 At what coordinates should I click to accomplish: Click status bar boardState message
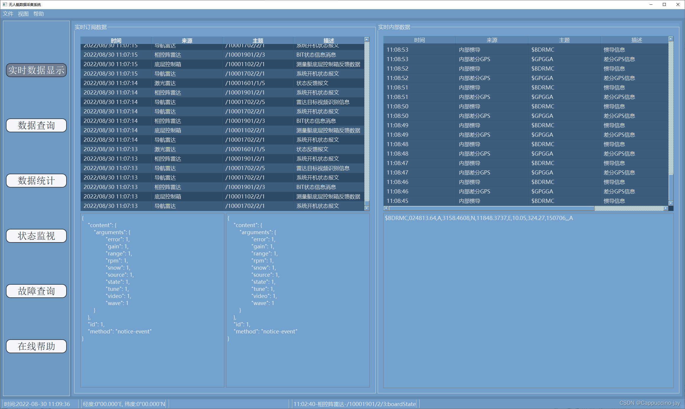click(x=355, y=404)
